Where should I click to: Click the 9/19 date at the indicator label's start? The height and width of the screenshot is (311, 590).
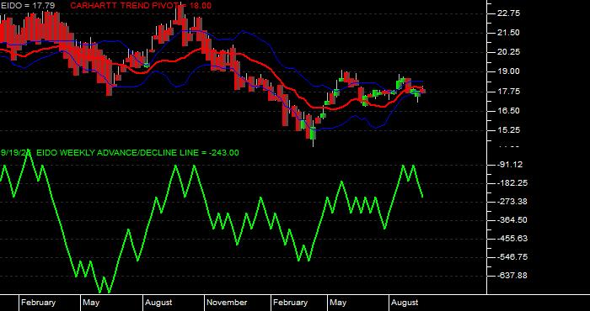click(16, 153)
